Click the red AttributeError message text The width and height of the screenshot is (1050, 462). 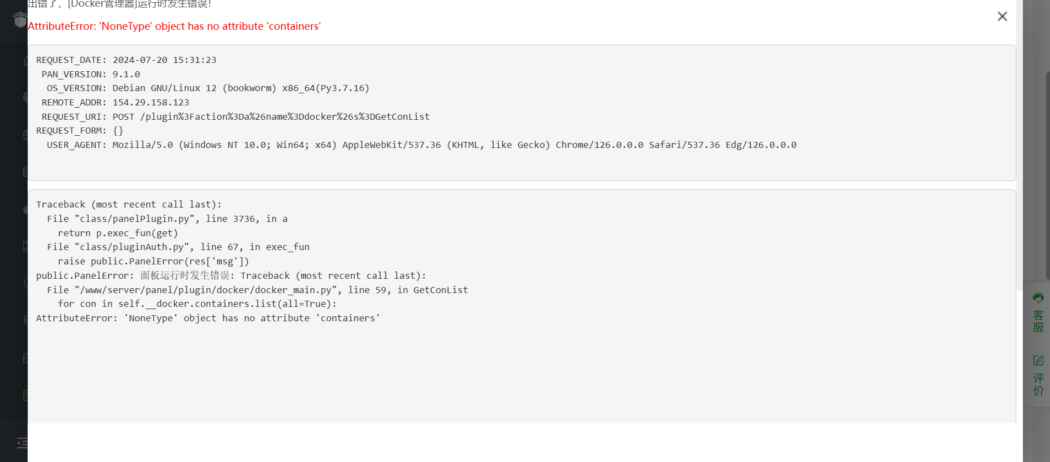pyautogui.click(x=174, y=26)
